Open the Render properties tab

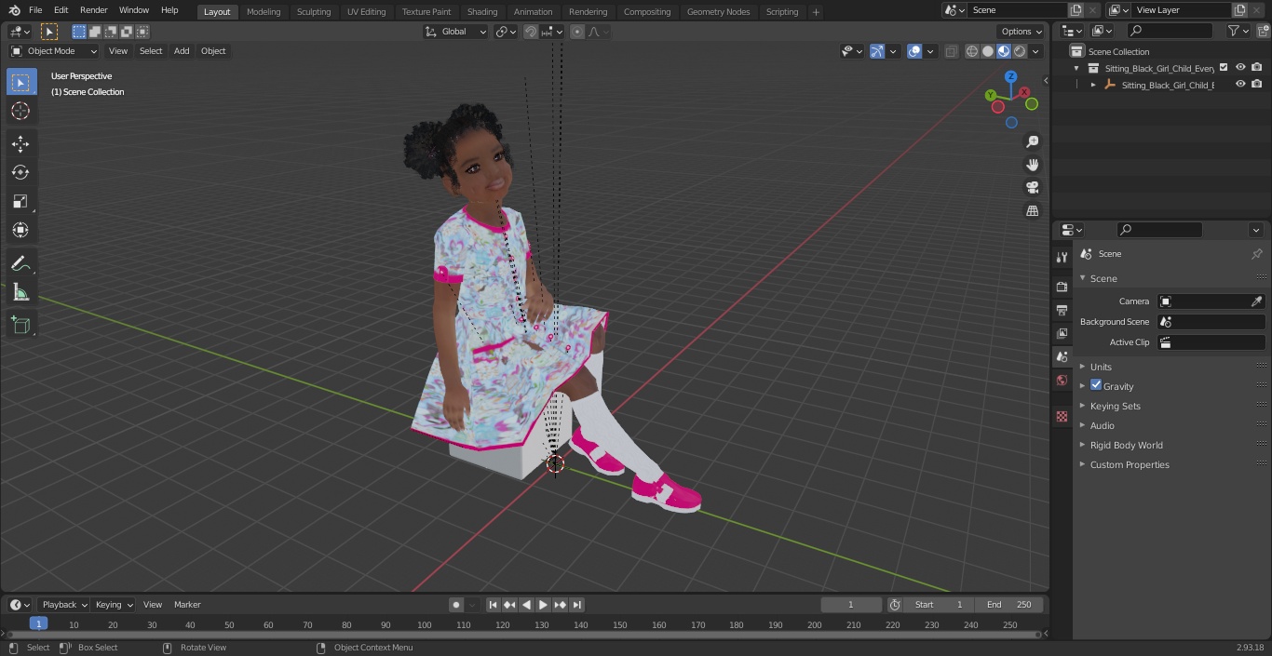(x=1062, y=287)
